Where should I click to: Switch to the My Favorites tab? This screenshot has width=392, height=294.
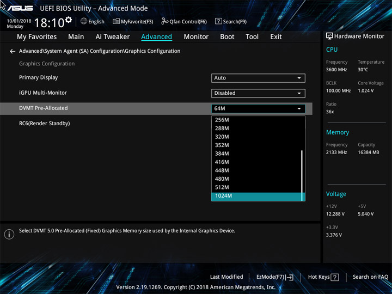(37, 37)
